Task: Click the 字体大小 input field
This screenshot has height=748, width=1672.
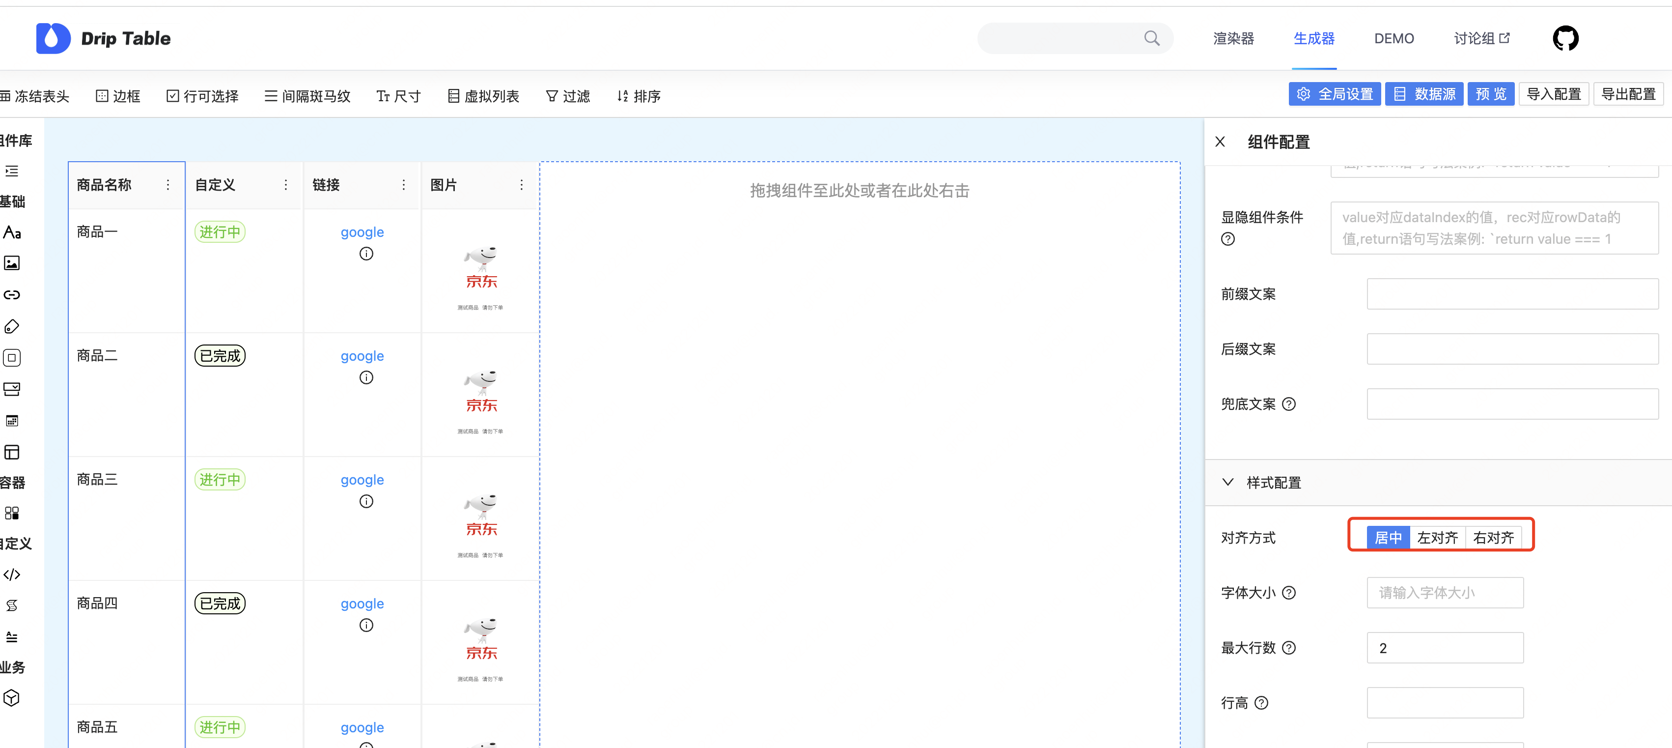Action: [1445, 592]
